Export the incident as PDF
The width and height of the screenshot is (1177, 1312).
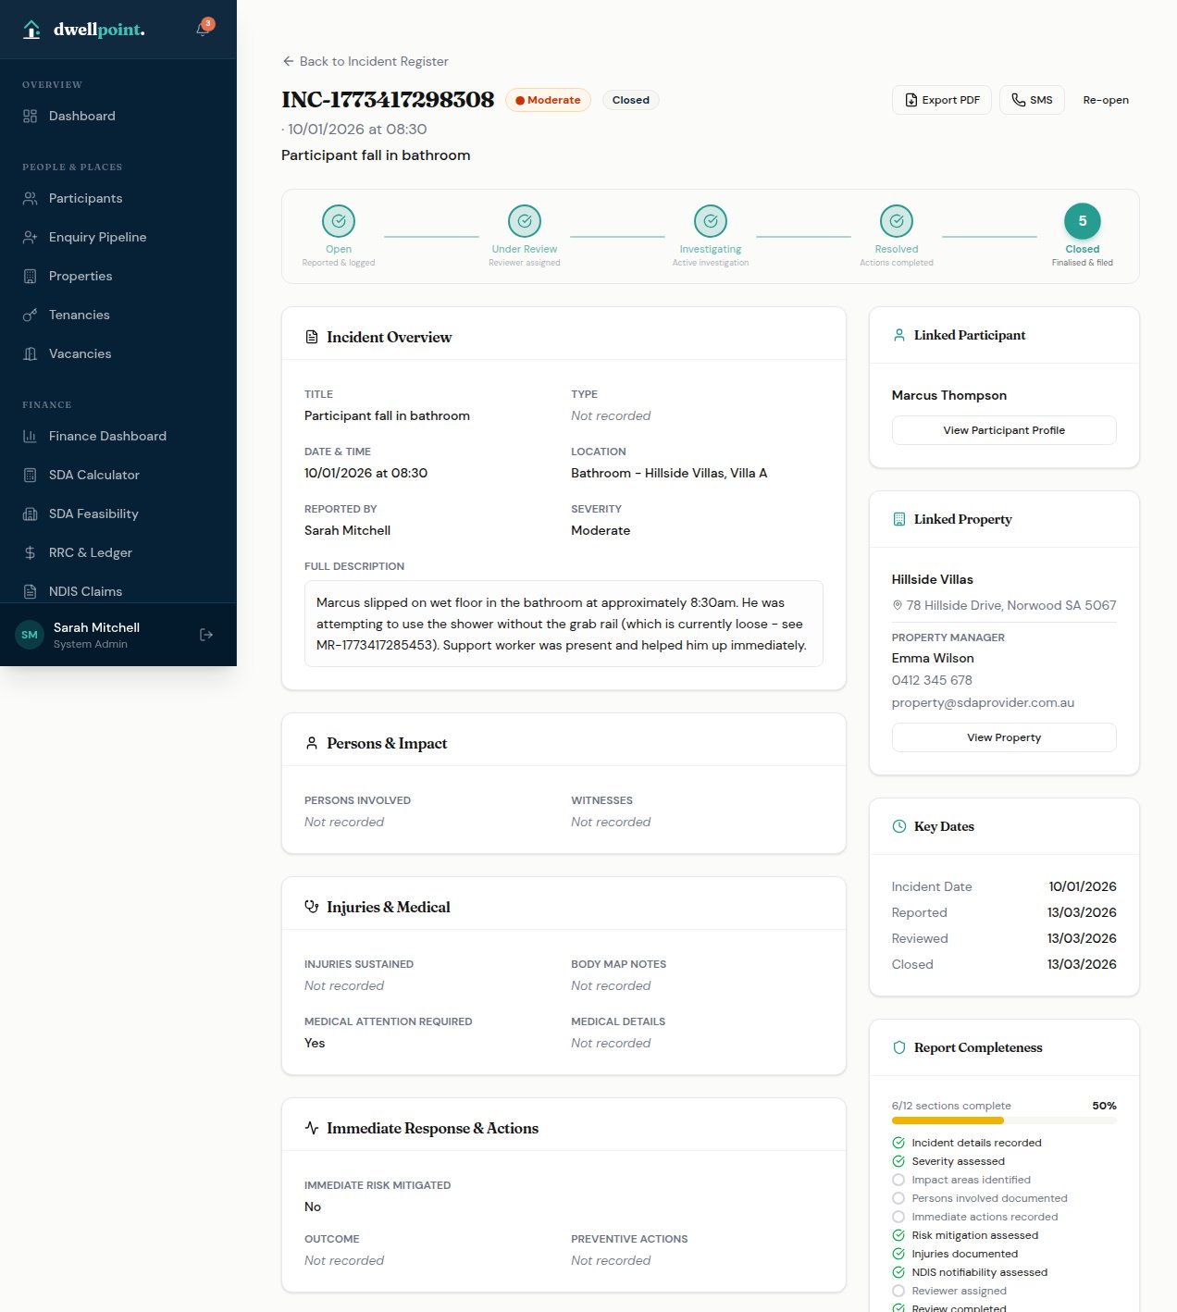942,100
